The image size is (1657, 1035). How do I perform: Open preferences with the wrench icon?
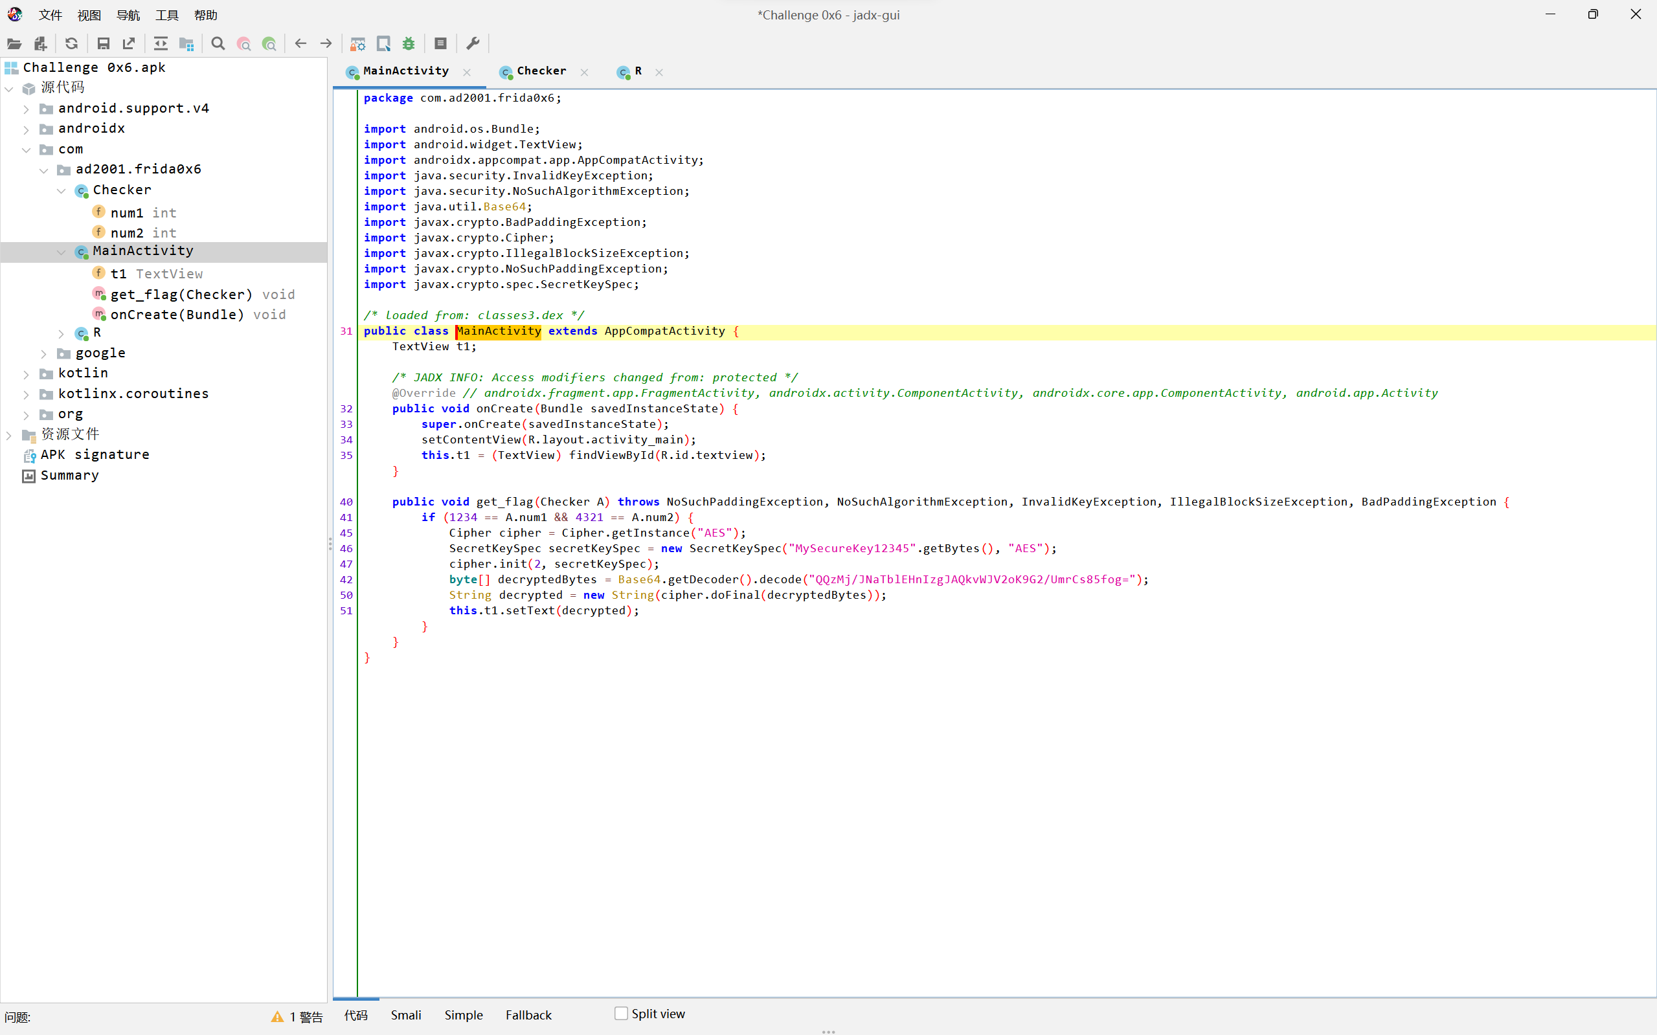(x=473, y=44)
